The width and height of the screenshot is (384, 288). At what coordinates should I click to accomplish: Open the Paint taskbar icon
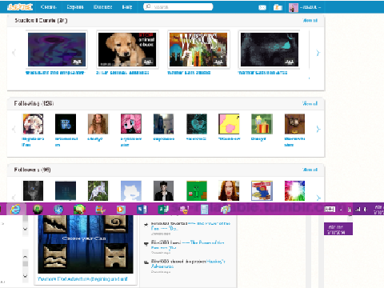(x=226, y=210)
